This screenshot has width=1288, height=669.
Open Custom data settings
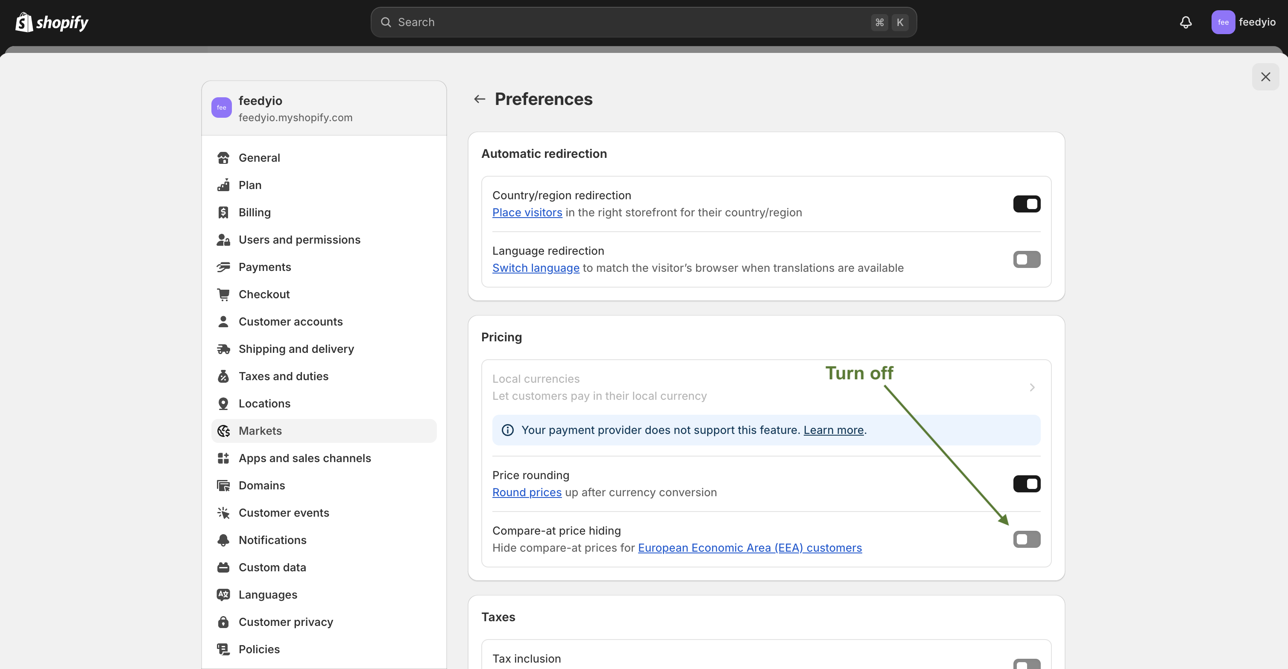pos(324,567)
